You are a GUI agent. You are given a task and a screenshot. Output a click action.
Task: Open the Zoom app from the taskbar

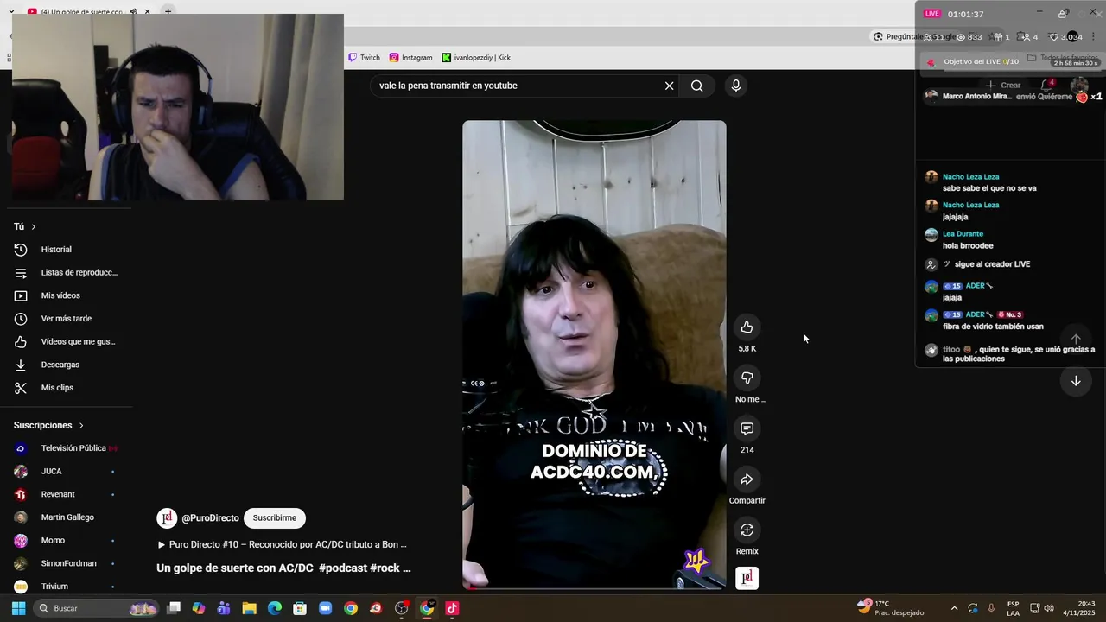tap(325, 608)
